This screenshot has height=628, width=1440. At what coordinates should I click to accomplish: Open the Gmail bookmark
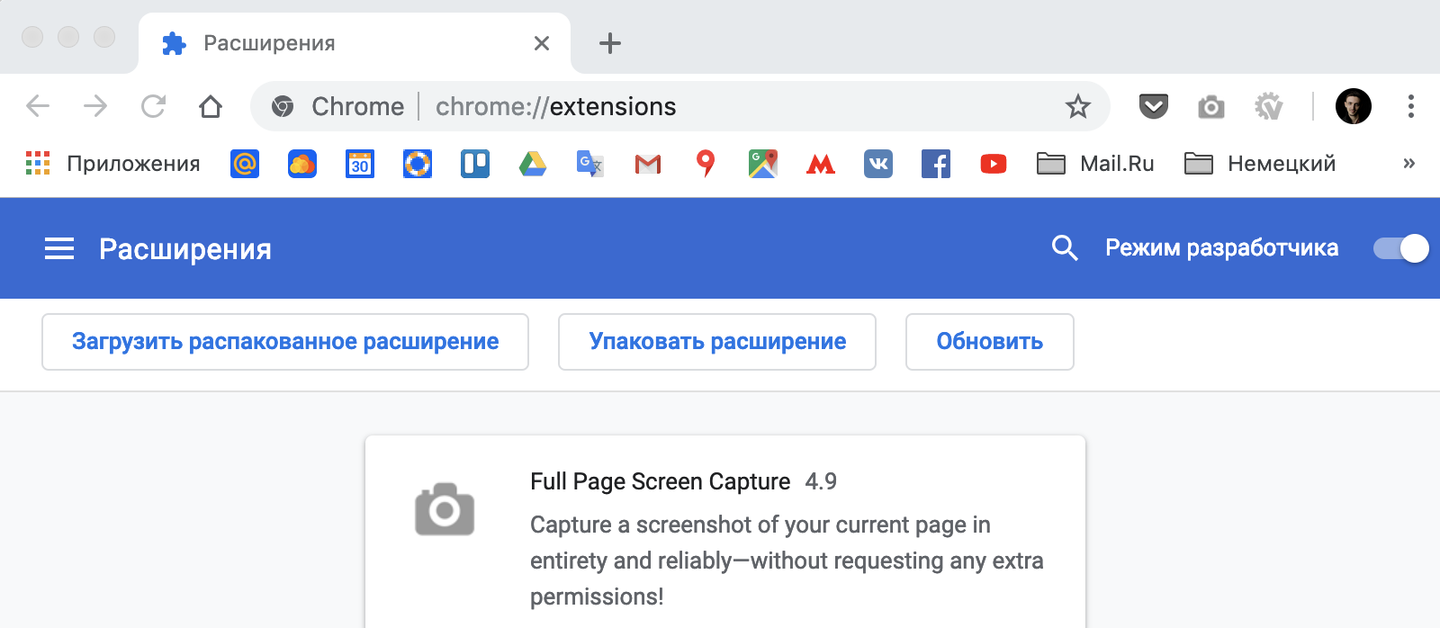tap(648, 164)
